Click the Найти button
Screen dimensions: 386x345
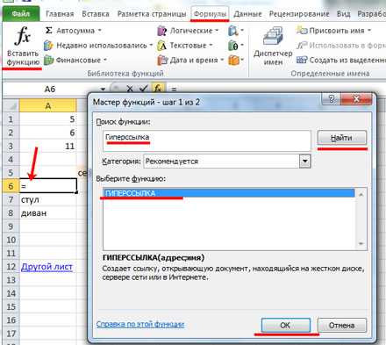tap(341, 138)
